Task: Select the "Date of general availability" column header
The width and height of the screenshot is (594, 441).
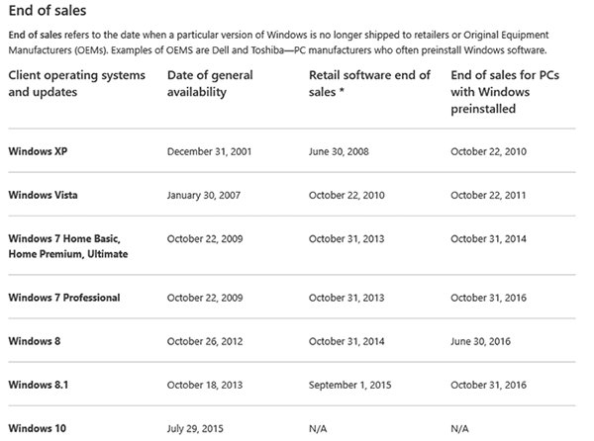Action: coord(212,83)
